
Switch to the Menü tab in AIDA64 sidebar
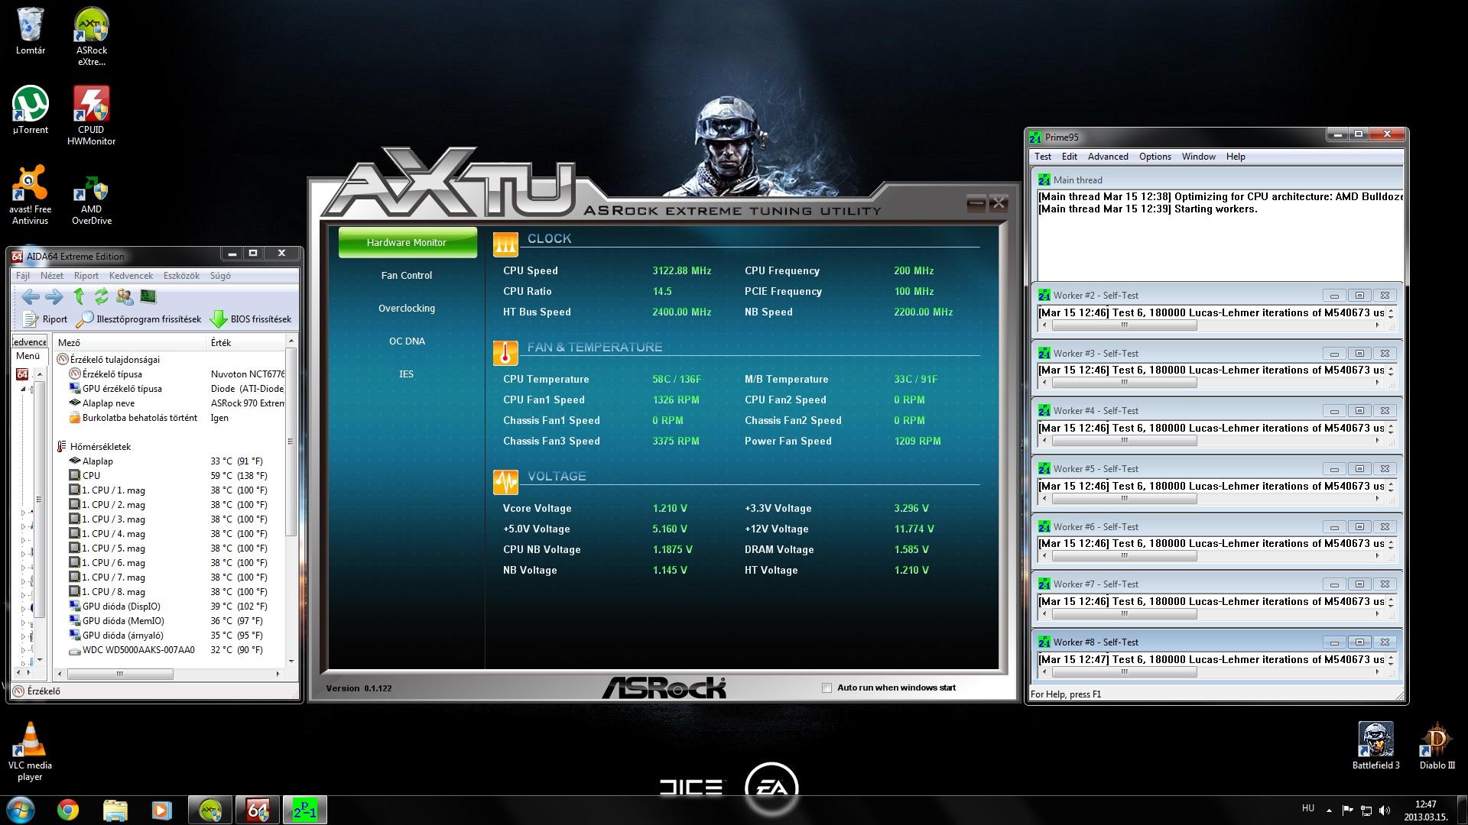click(x=28, y=356)
